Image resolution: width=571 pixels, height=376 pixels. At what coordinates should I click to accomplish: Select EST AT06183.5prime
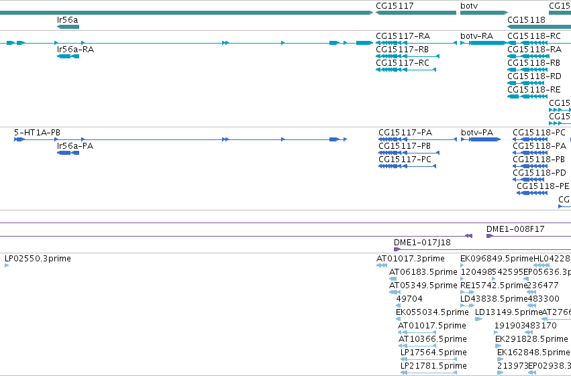point(423,272)
